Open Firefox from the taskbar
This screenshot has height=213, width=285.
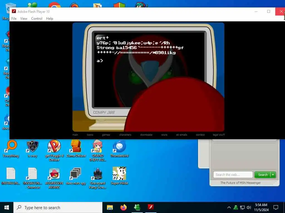[x=123, y=207]
